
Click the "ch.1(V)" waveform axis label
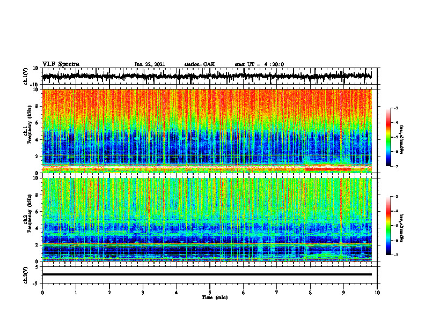26,76
